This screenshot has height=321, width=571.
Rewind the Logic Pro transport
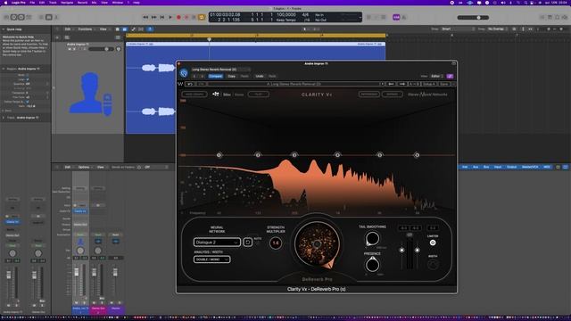145,17
